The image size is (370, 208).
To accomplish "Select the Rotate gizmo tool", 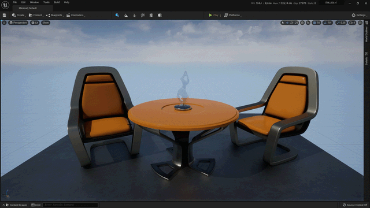I will pyautogui.click(x=292, y=23).
